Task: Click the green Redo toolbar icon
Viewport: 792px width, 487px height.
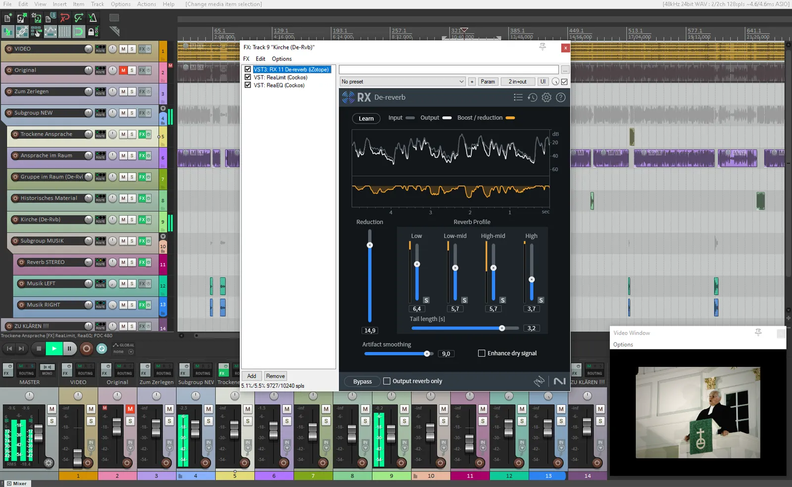Action: pyautogui.click(x=78, y=18)
